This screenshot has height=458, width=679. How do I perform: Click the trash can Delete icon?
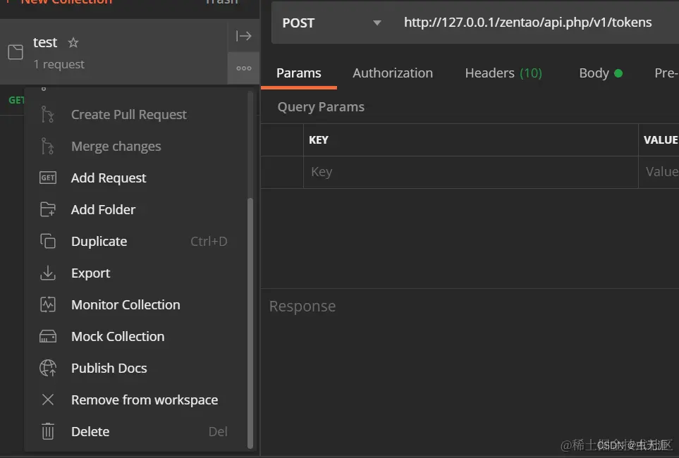(48, 431)
